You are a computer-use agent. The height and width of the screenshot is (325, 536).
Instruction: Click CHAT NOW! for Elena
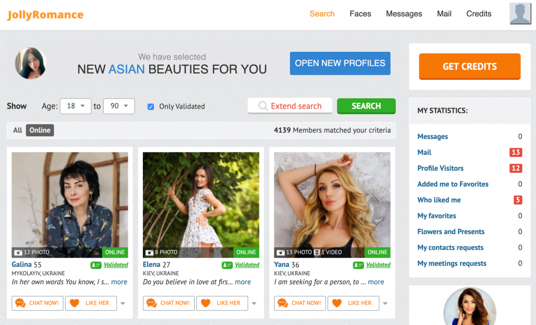[x=169, y=303]
